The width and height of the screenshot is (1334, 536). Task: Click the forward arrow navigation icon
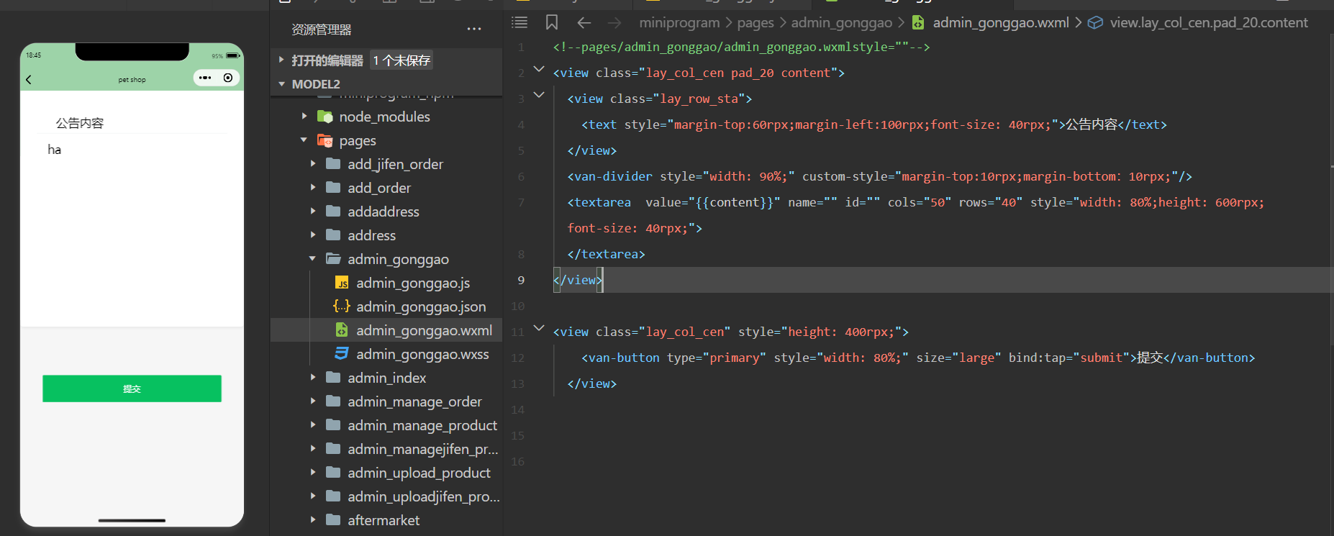click(x=614, y=23)
